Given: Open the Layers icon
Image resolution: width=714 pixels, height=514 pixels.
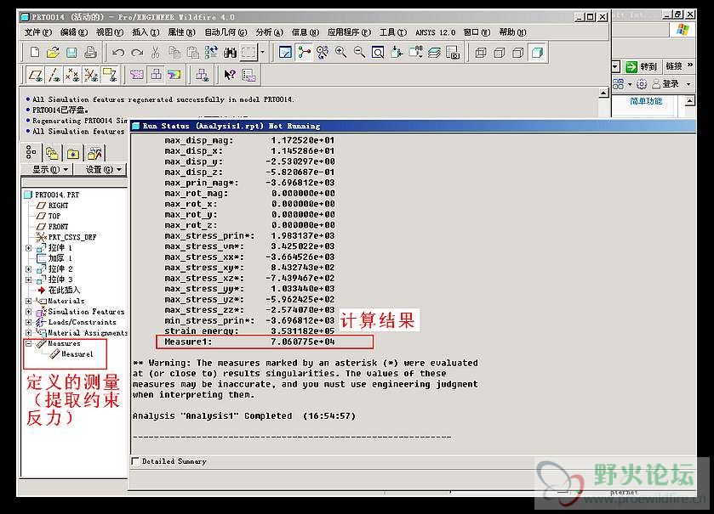Looking at the screenshot, I should coord(434,53).
